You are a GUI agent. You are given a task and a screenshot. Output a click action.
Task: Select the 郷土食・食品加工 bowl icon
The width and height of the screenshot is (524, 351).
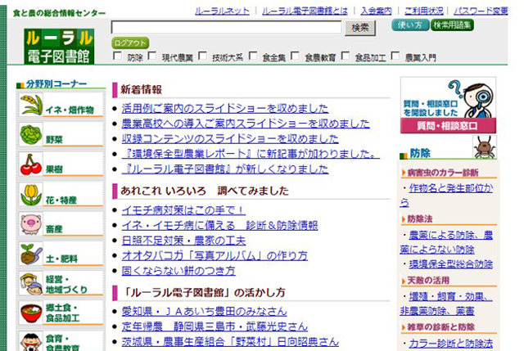31,314
